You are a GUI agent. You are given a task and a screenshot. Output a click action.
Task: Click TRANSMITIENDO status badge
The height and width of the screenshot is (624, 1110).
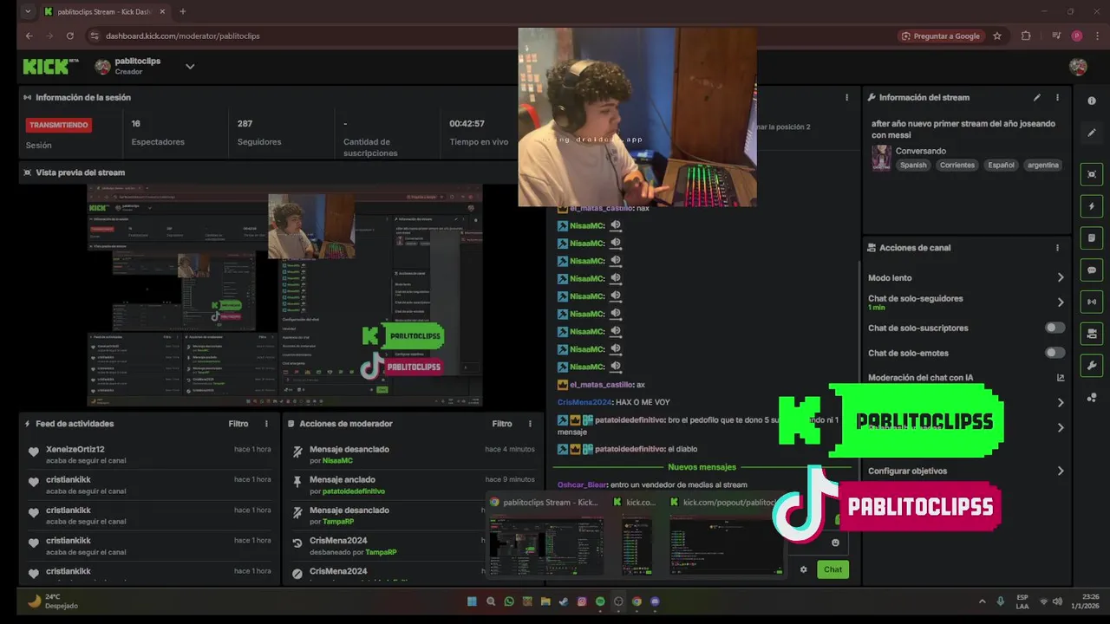point(59,125)
